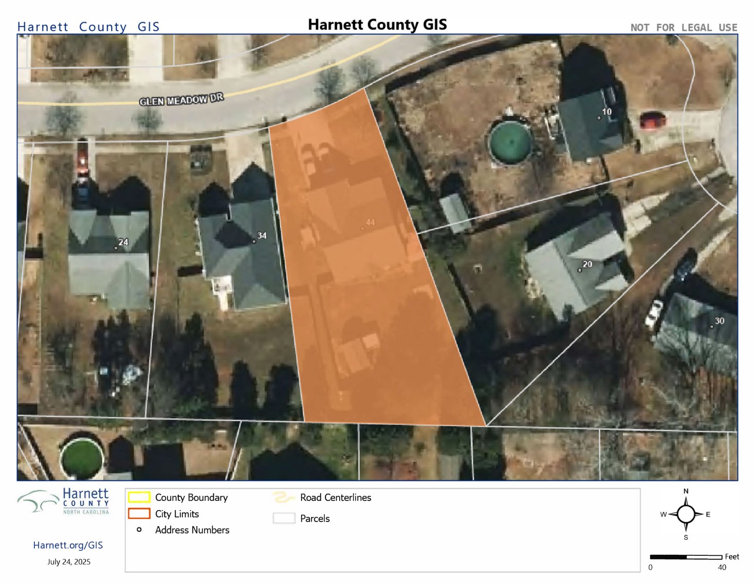Image resolution: width=755 pixels, height=583 pixels.
Task: Click the Parcels legend symbol
Action: point(283,518)
